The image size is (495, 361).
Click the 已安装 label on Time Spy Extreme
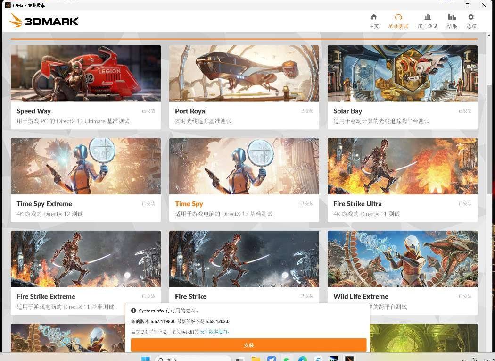pos(148,203)
